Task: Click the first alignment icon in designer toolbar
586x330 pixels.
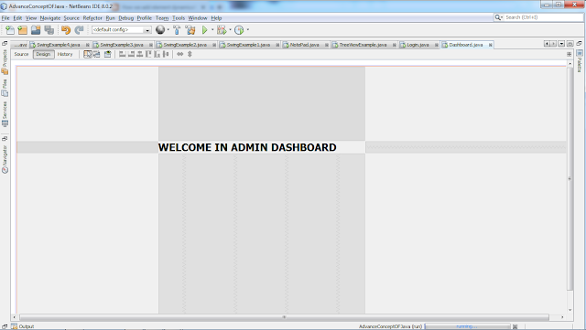Action: point(122,55)
